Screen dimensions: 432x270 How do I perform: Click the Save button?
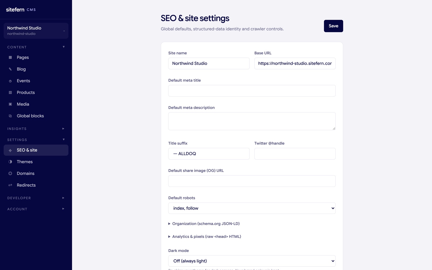pos(333,26)
